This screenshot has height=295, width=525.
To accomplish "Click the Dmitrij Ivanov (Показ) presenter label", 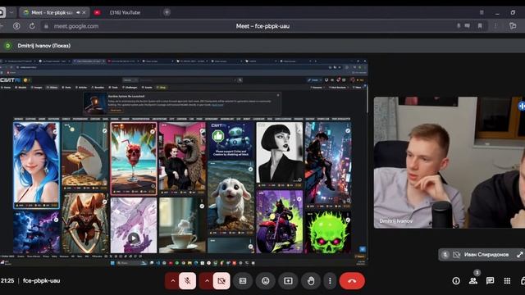I will pyautogui.click(x=43, y=46).
